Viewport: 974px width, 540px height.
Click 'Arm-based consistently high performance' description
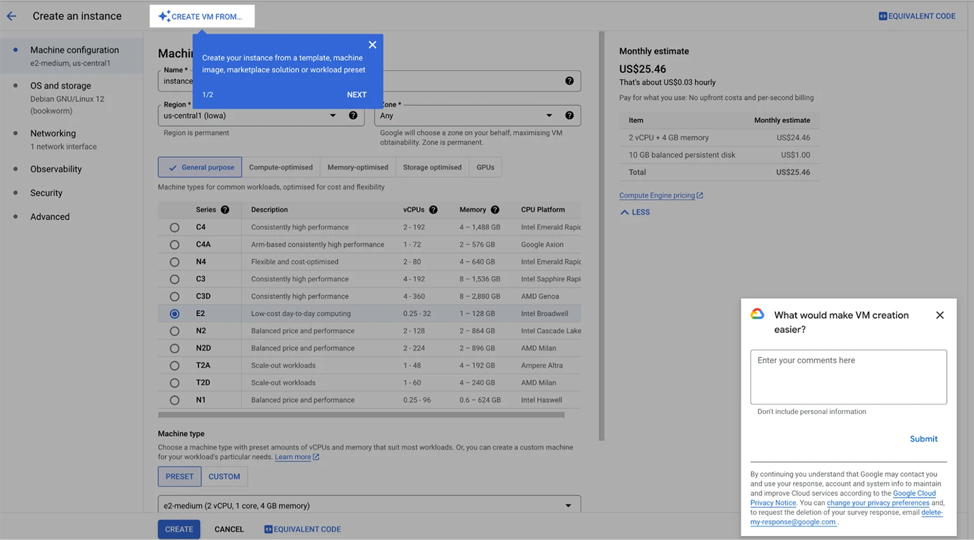point(317,245)
